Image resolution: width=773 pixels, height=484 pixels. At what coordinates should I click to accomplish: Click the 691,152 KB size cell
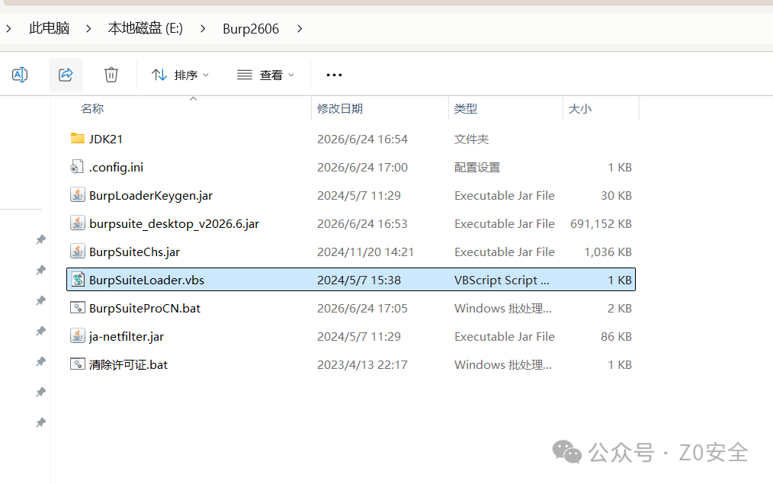click(x=601, y=224)
